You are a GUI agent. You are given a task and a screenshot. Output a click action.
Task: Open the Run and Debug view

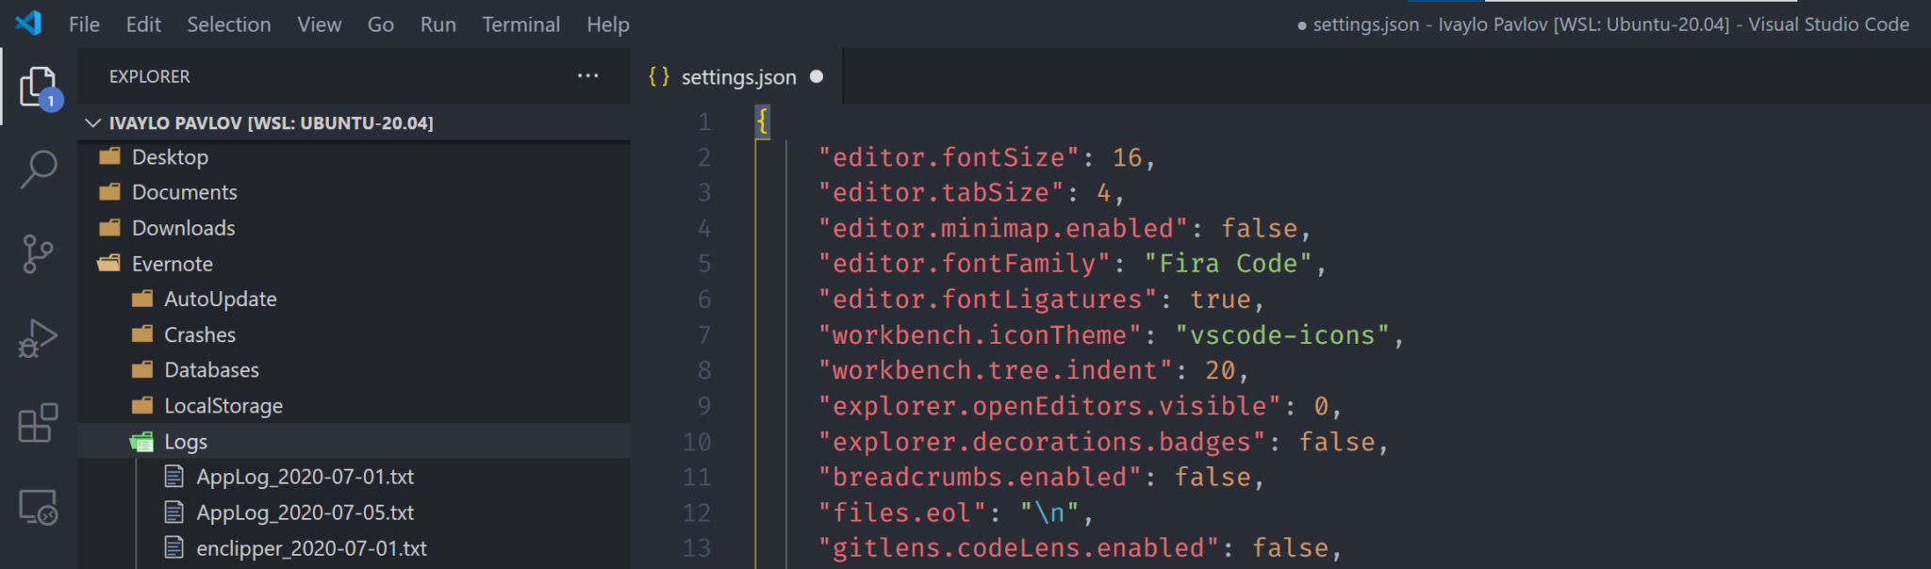click(38, 338)
